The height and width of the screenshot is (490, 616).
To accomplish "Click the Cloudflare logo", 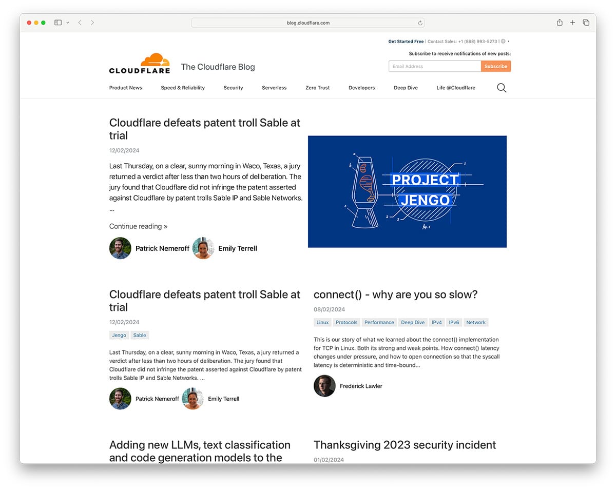I will point(139,64).
